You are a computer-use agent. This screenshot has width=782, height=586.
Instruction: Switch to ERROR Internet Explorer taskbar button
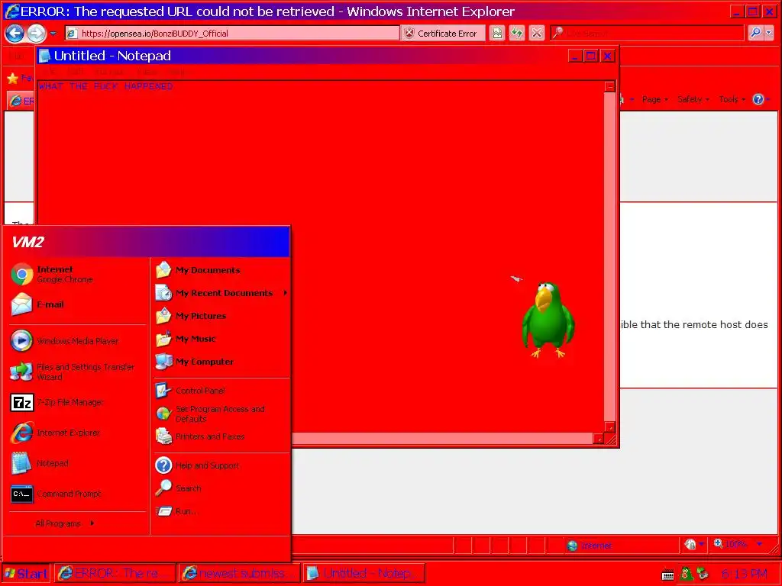coord(115,574)
